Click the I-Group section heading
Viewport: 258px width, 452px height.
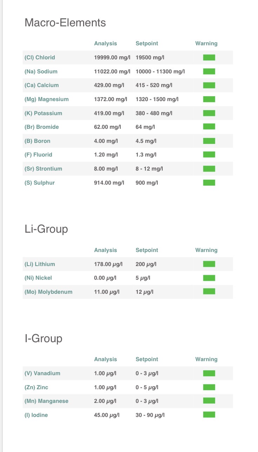point(43,338)
